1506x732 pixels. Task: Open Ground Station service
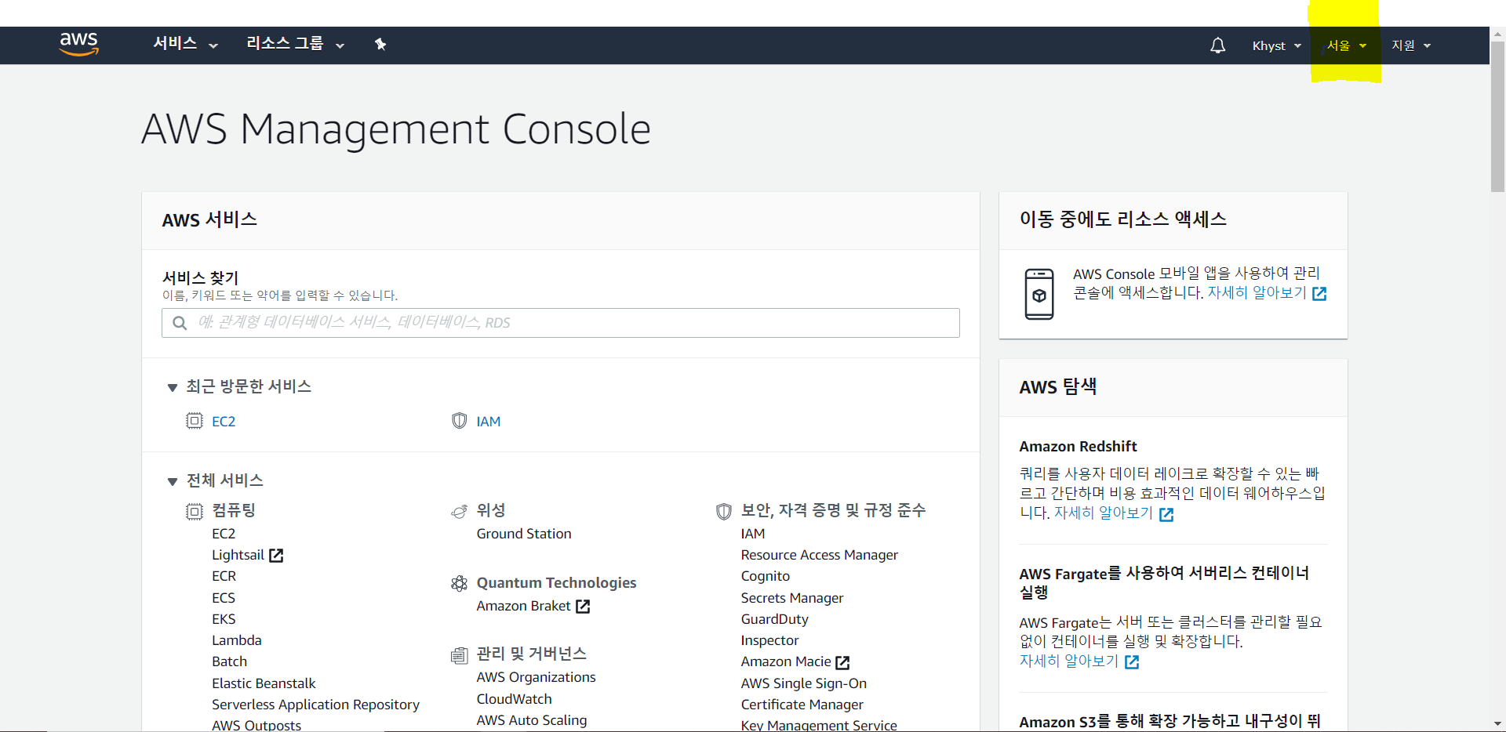click(524, 534)
